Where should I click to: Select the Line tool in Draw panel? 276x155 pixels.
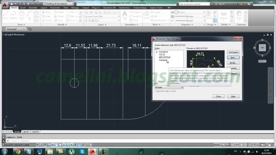click(x=6, y=15)
